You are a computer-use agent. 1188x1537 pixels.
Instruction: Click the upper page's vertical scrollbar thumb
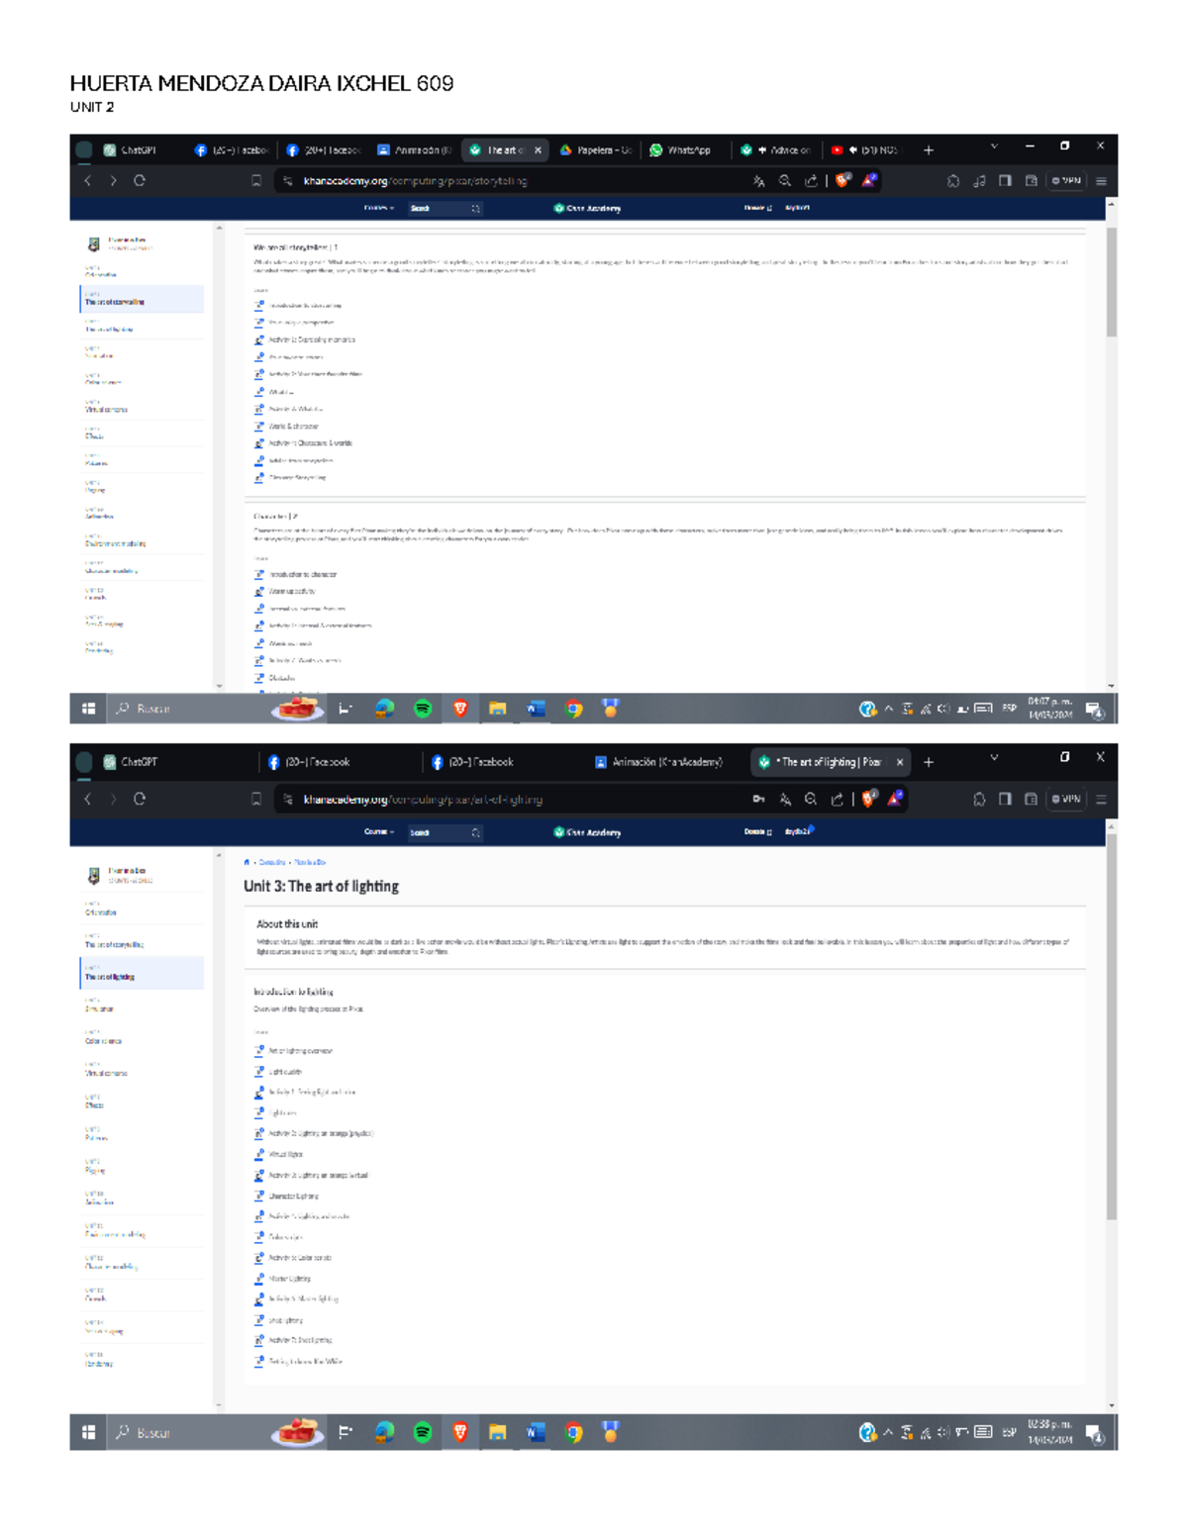coord(1111,282)
